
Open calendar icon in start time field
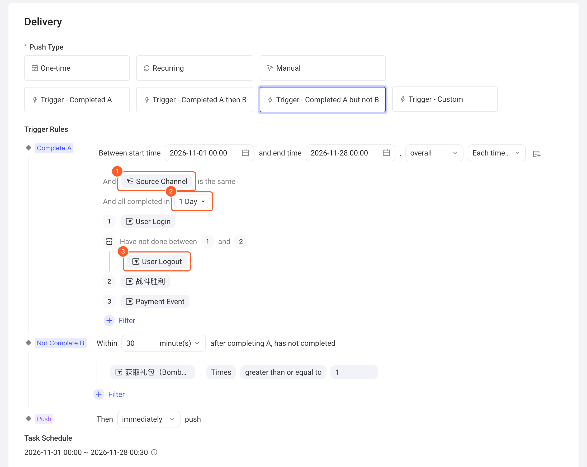tap(245, 153)
